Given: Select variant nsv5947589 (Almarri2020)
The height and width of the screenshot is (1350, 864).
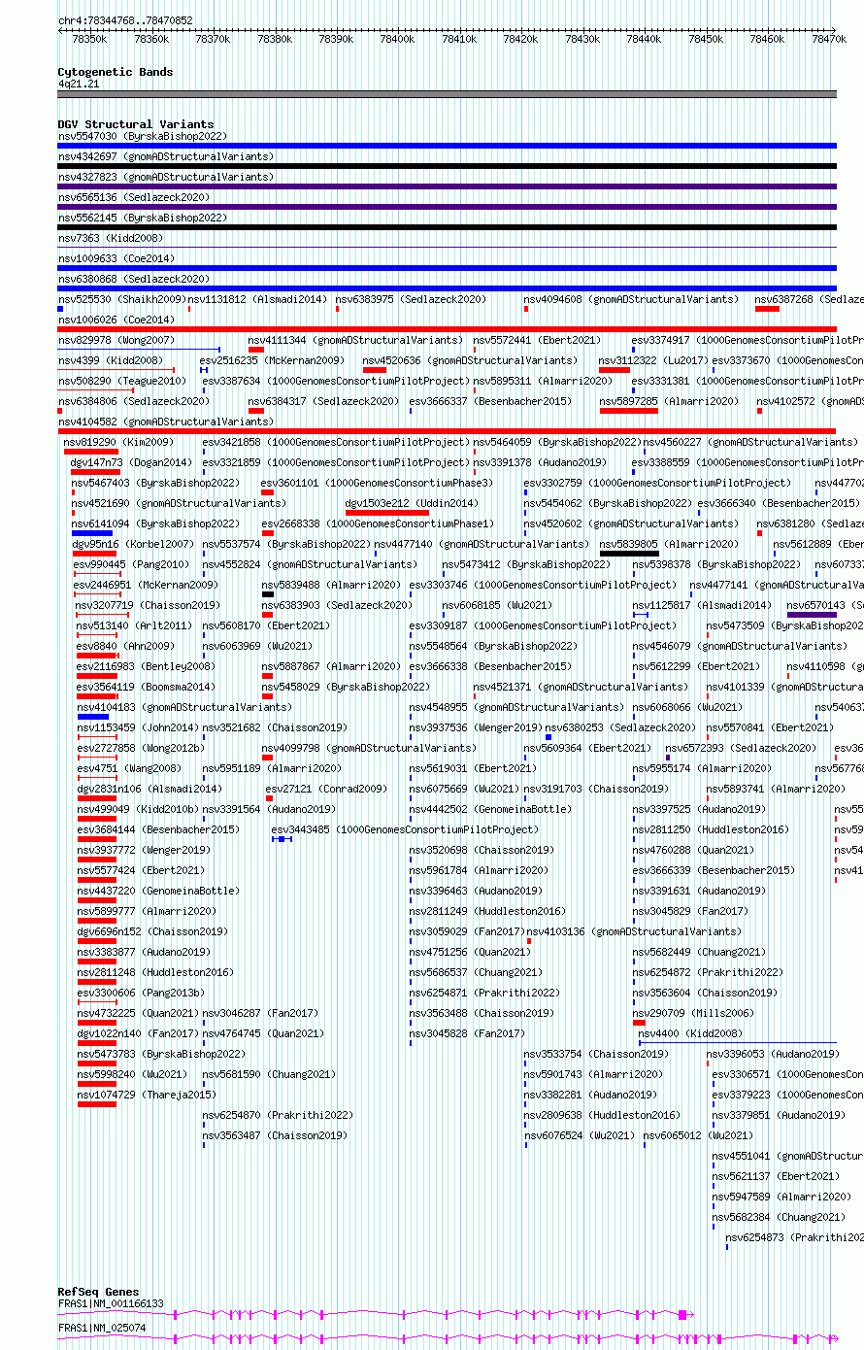Looking at the screenshot, I should click(x=781, y=1197).
